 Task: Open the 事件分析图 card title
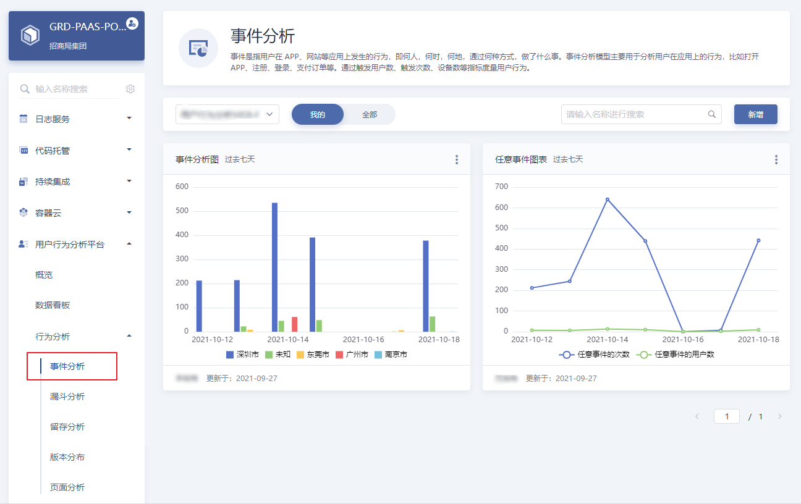click(197, 159)
